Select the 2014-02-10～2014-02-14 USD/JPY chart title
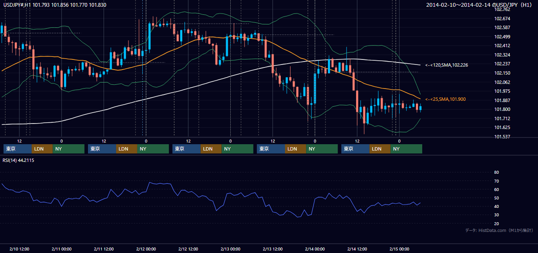The width and height of the screenshot is (538, 253). click(480, 5)
